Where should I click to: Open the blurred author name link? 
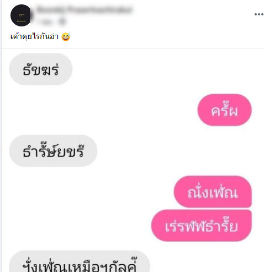(85, 9)
